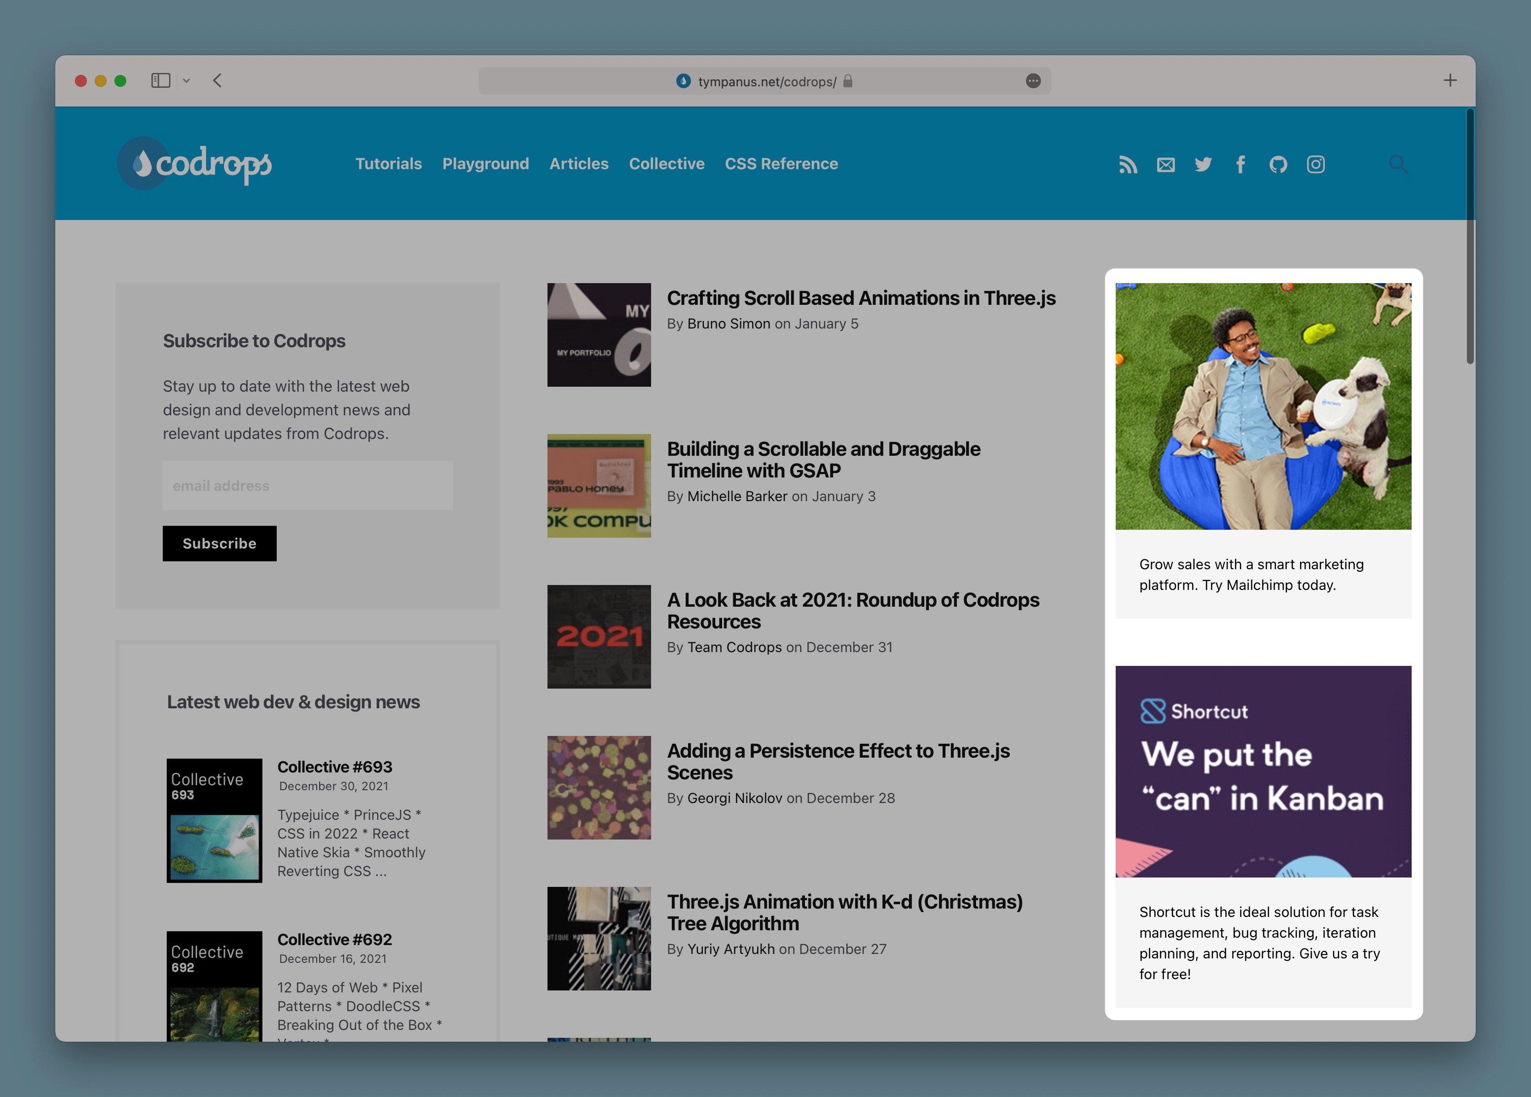Screen dimensions: 1531x1097
Task: Click the email address input field
Action: coord(307,485)
